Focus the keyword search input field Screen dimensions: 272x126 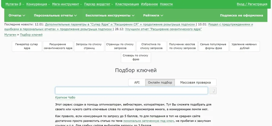pyautogui.click(x=131, y=91)
